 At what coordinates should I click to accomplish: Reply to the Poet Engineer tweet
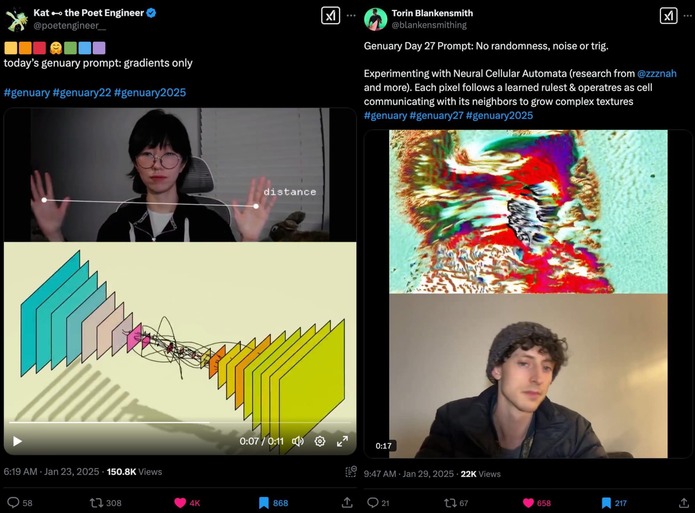tap(14, 503)
